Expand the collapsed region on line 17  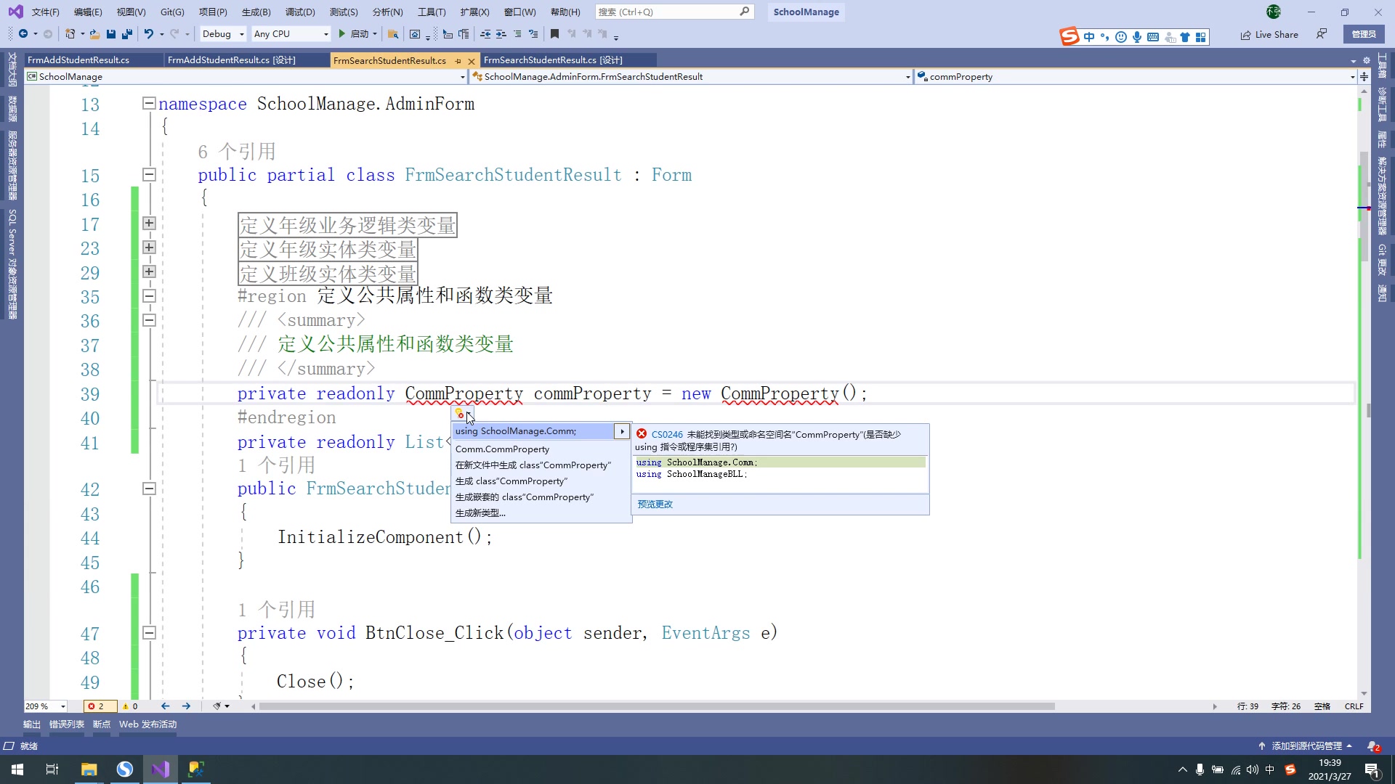pyautogui.click(x=149, y=224)
